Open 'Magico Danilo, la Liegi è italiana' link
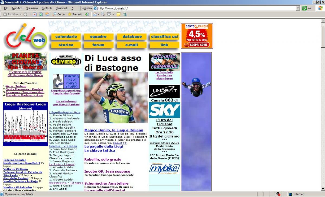 pyautogui.click(x=114, y=130)
